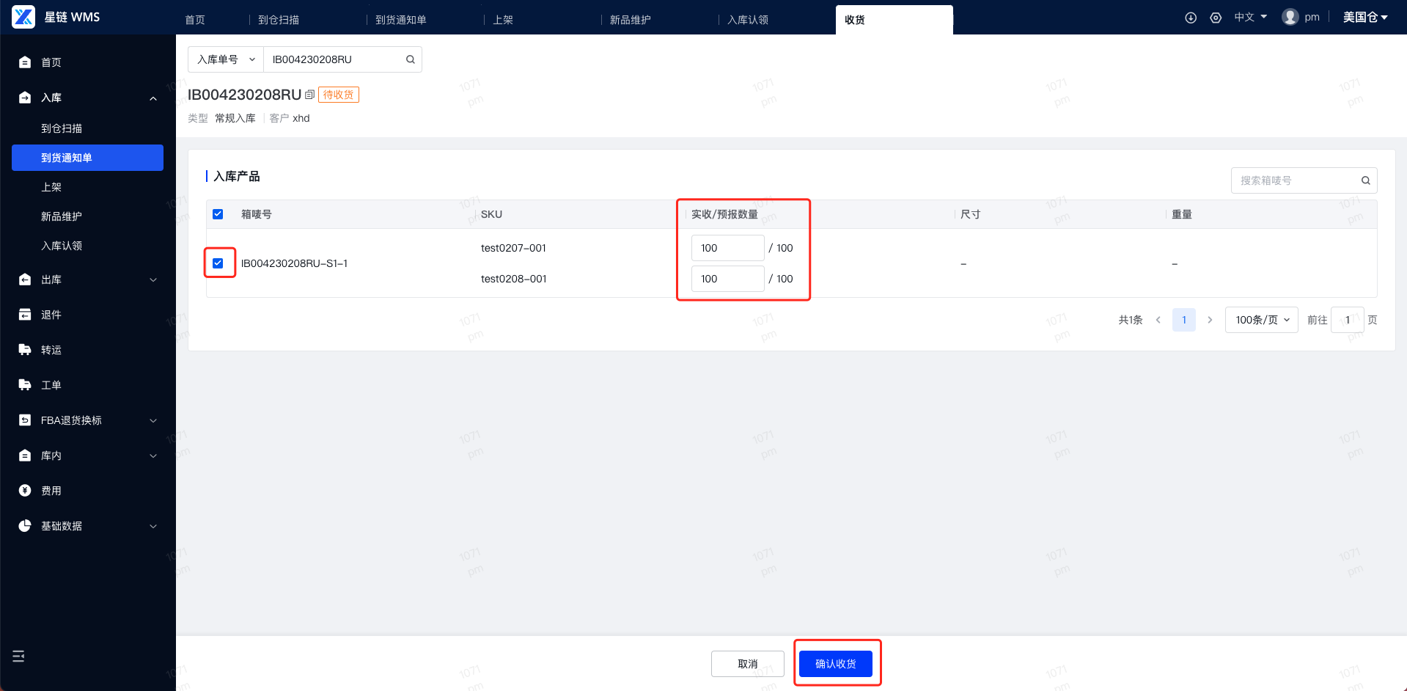
Task: Expand the 出库 sidebar menu
Action: (x=88, y=279)
